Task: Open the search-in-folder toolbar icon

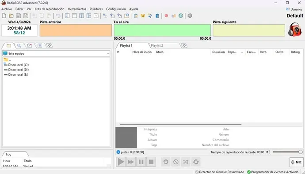Action: coord(126,16)
